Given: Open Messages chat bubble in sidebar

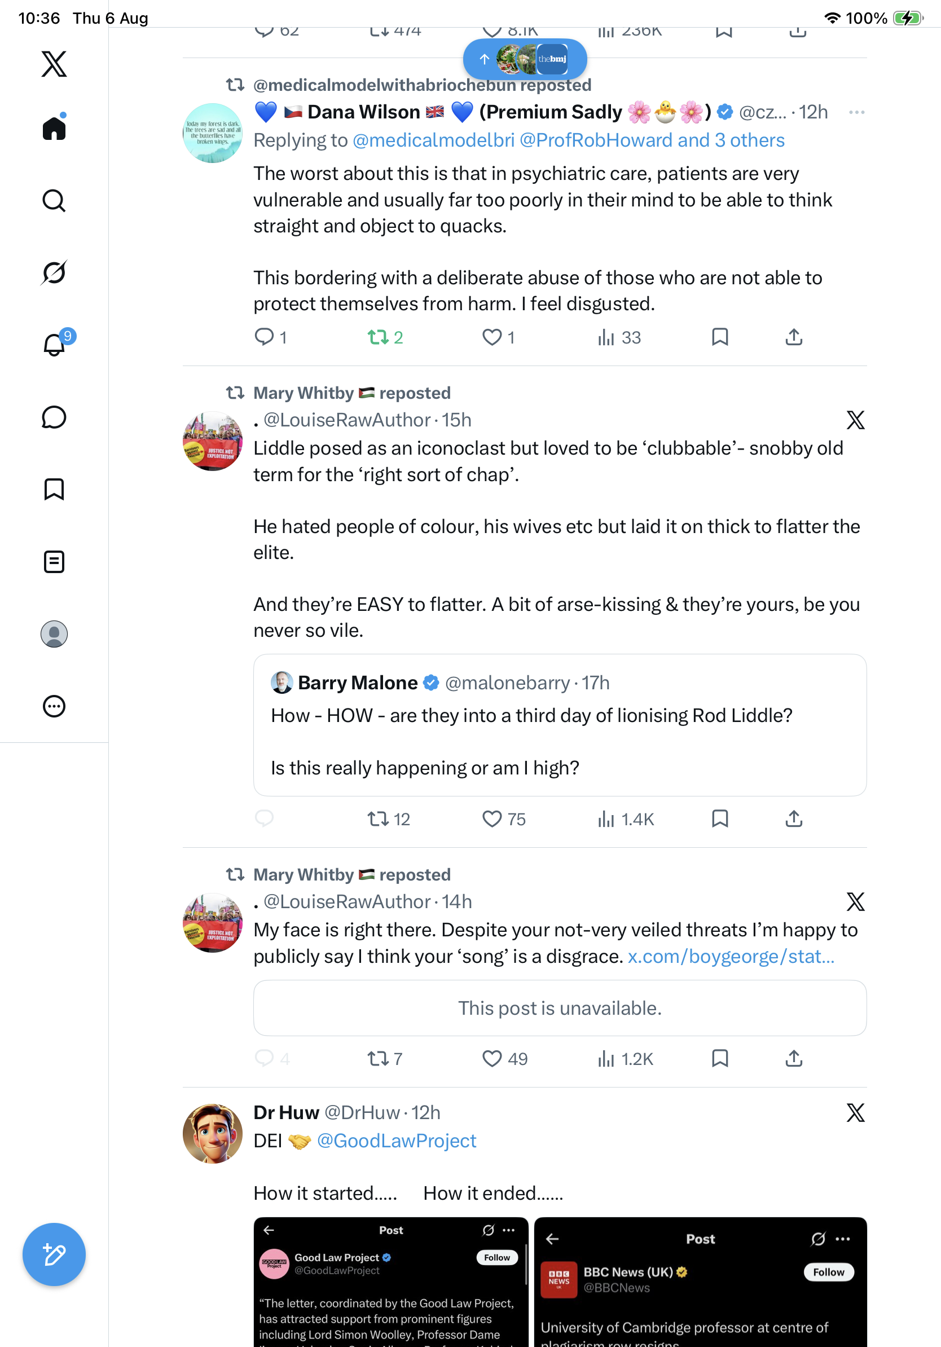Looking at the screenshot, I should coord(54,417).
